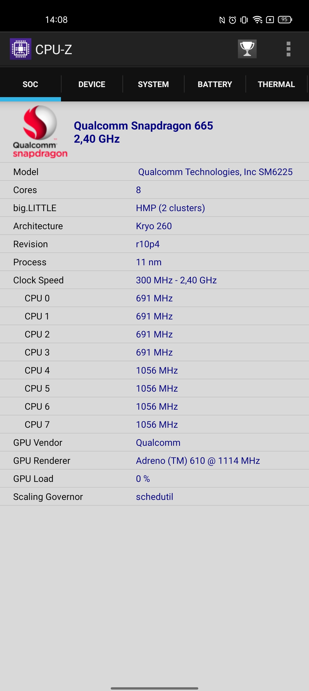Tap the vibrate mode status icon
This screenshot has height=691, width=309.
point(244,20)
